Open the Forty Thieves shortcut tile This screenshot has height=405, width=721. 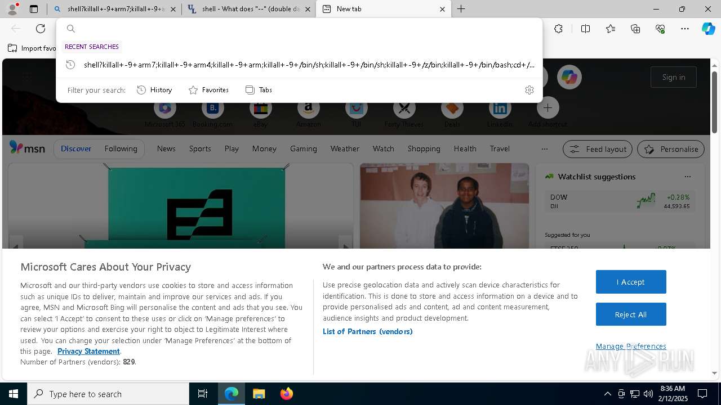click(404, 112)
